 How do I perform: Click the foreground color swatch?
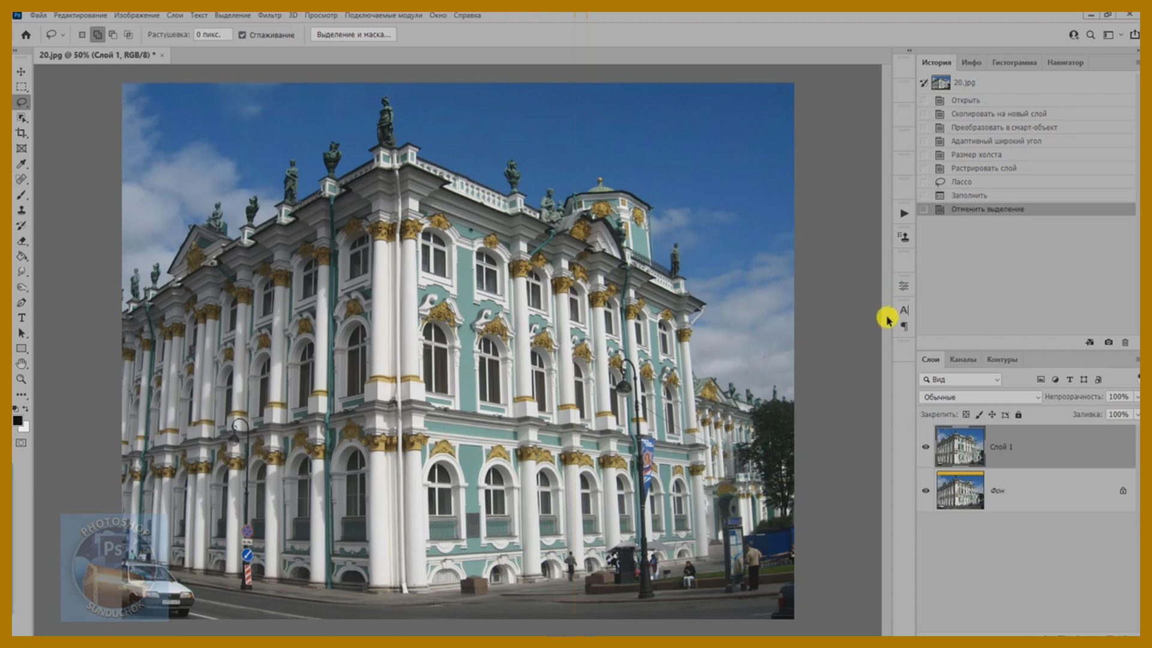(x=17, y=421)
